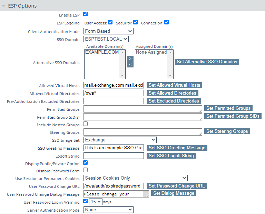Click Set Password Change URL button
The height and width of the screenshot is (214, 265).
point(177,186)
